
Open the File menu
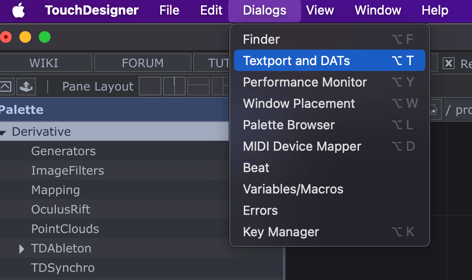[x=169, y=10]
